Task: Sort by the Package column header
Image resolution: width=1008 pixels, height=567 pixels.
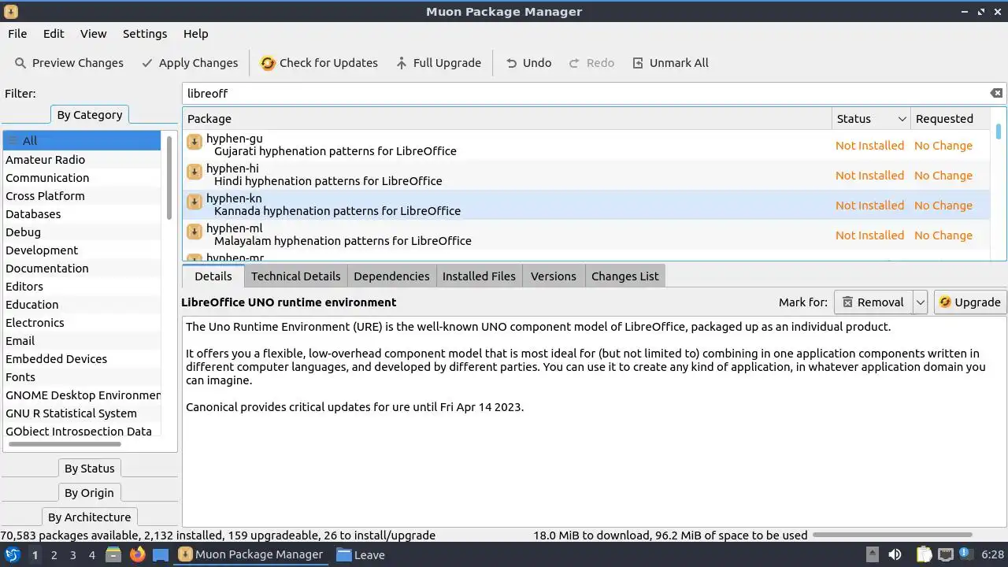Action: pyautogui.click(x=507, y=119)
